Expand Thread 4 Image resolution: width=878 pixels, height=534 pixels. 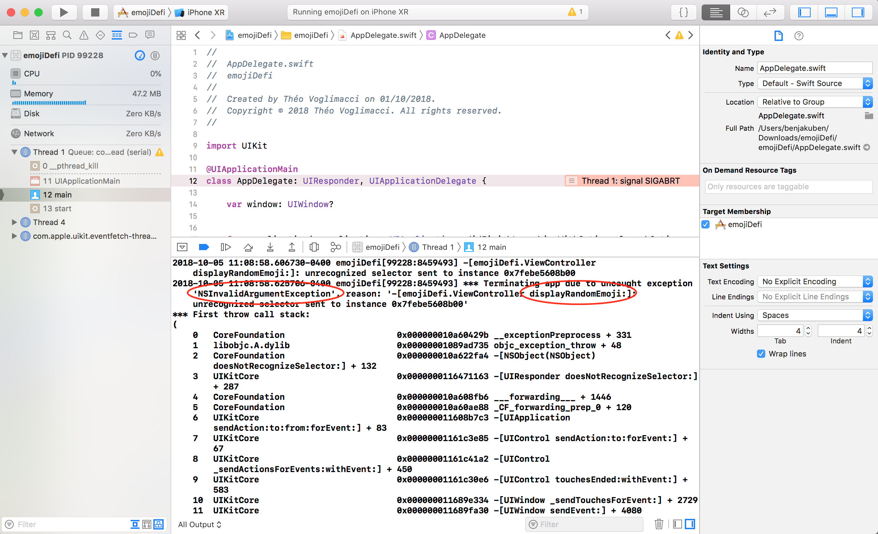coord(14,222)
